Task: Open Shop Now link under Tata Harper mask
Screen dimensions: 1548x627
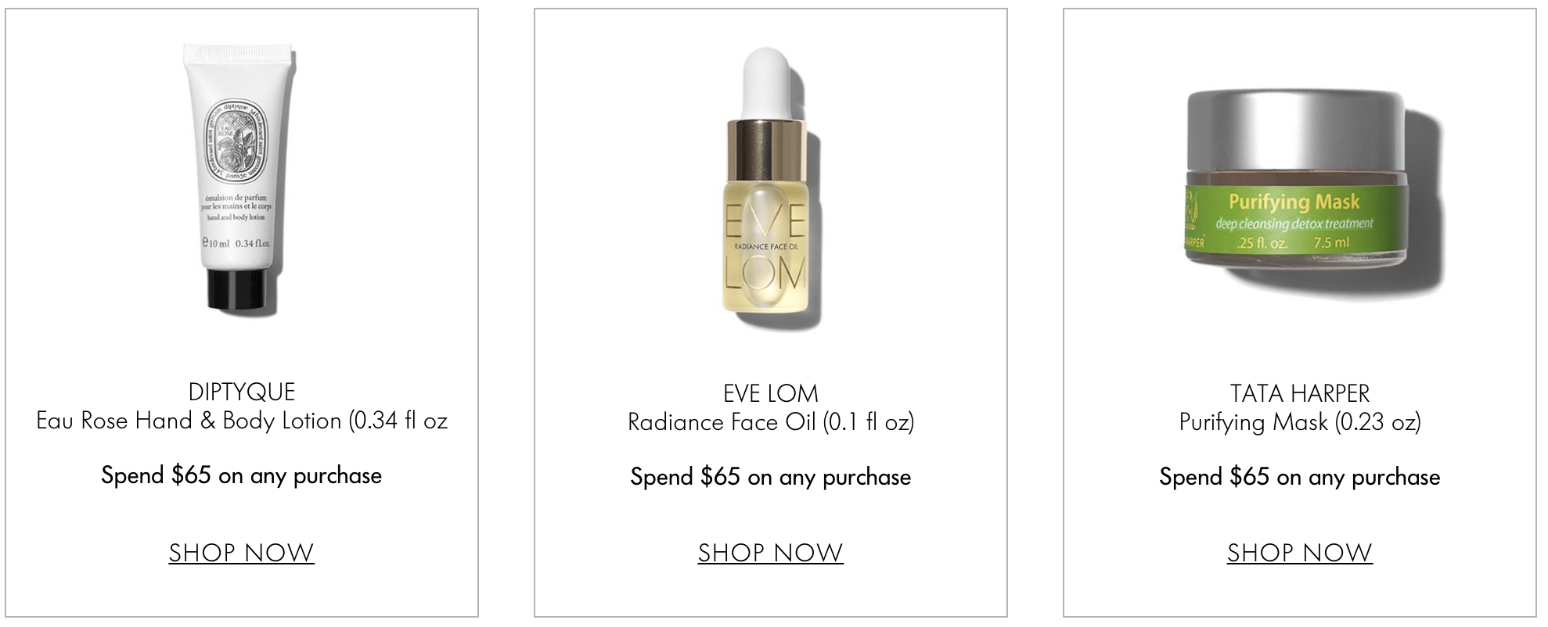Action: (1299, 553)
